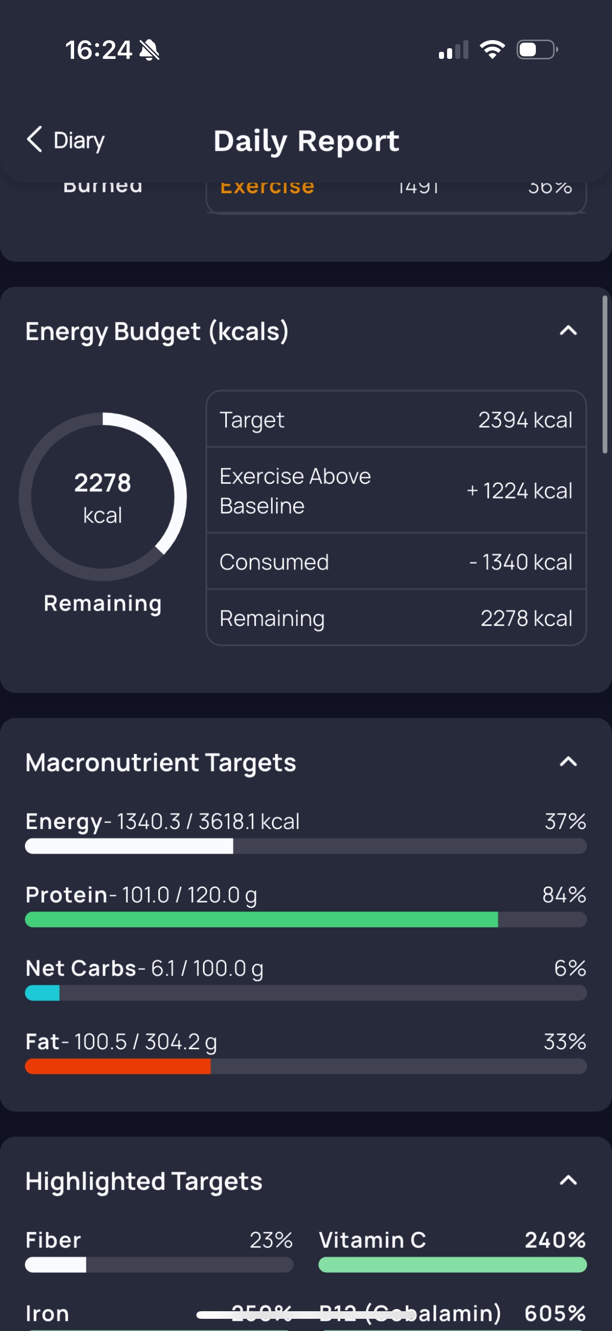Collapse the Energy Budget (kcals) section
Image resolution: width=612 pixels, height=1331 pixels.
[568, 330]
